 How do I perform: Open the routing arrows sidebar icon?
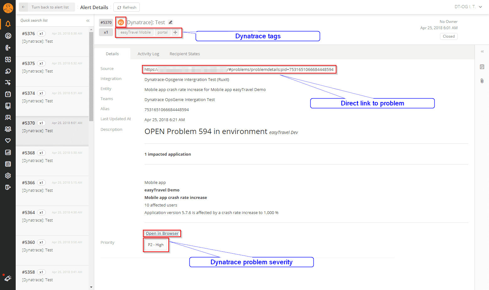(x=8, y=83)
